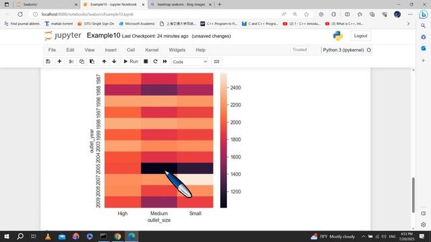Open 'matlab torrent' bookmark
The height and width of the screenshot is (242, 431).
[59, 24]
